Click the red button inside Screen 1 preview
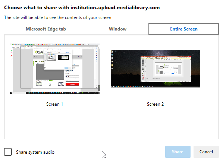 coord(72,84)
